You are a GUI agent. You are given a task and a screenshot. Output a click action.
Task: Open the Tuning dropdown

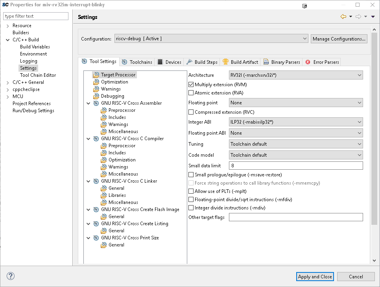tap(296, 144)
